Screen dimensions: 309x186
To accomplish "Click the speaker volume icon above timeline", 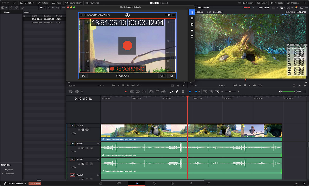I will tap(280, 91).
